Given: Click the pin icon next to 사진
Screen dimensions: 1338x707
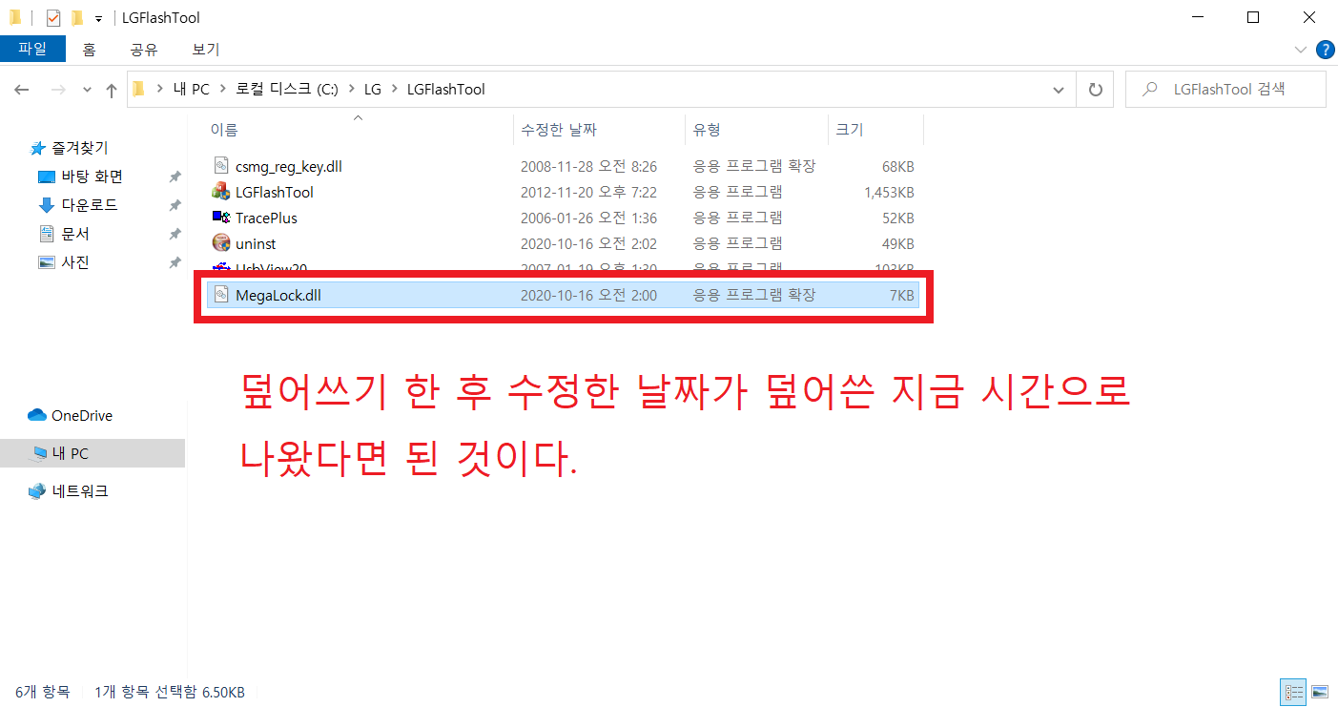Looking at the screenshot, I should (x=175, y=262).
